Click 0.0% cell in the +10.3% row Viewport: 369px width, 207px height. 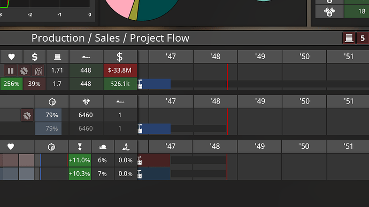pos(126,174)
